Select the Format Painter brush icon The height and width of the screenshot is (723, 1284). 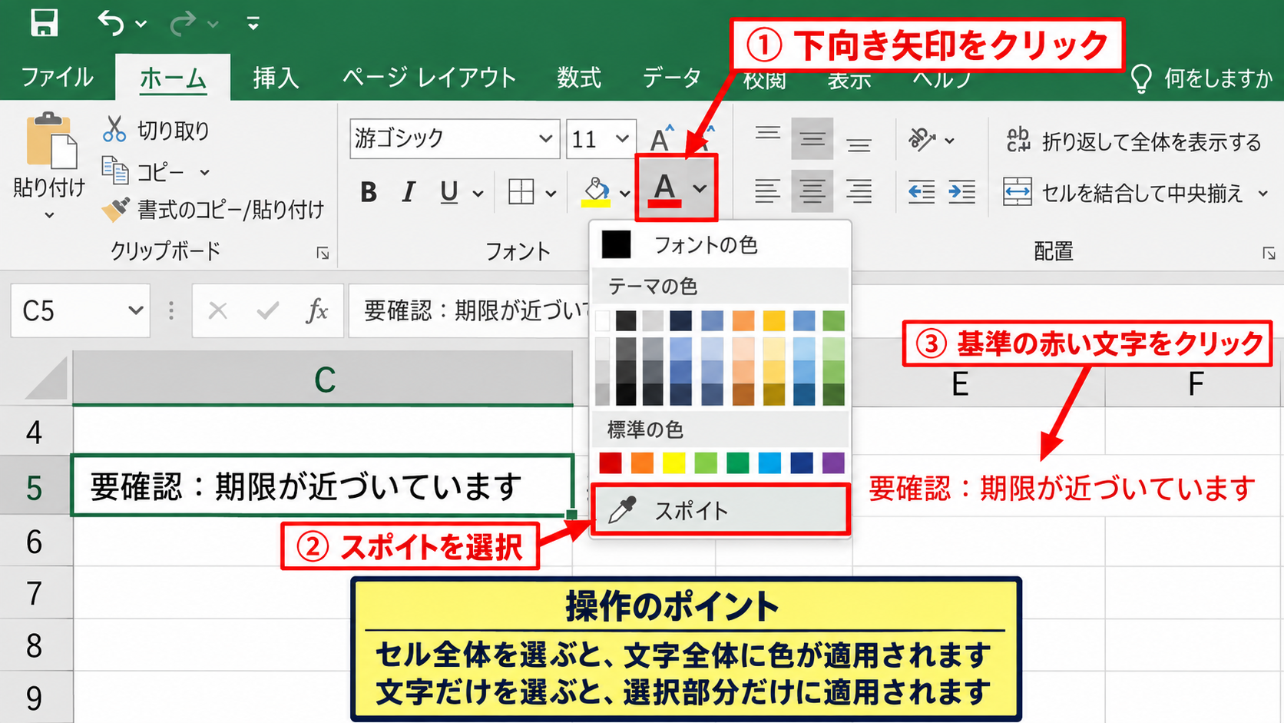(115, 209)
